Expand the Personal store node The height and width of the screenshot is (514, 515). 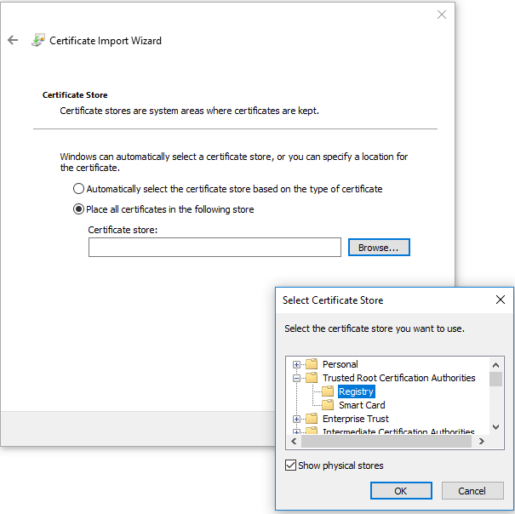click(x=297, y=364)
